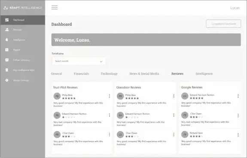
Task: Click Clive Owen's avatar in Trust Pilot Reviews
Action: [x=57, y=134]
